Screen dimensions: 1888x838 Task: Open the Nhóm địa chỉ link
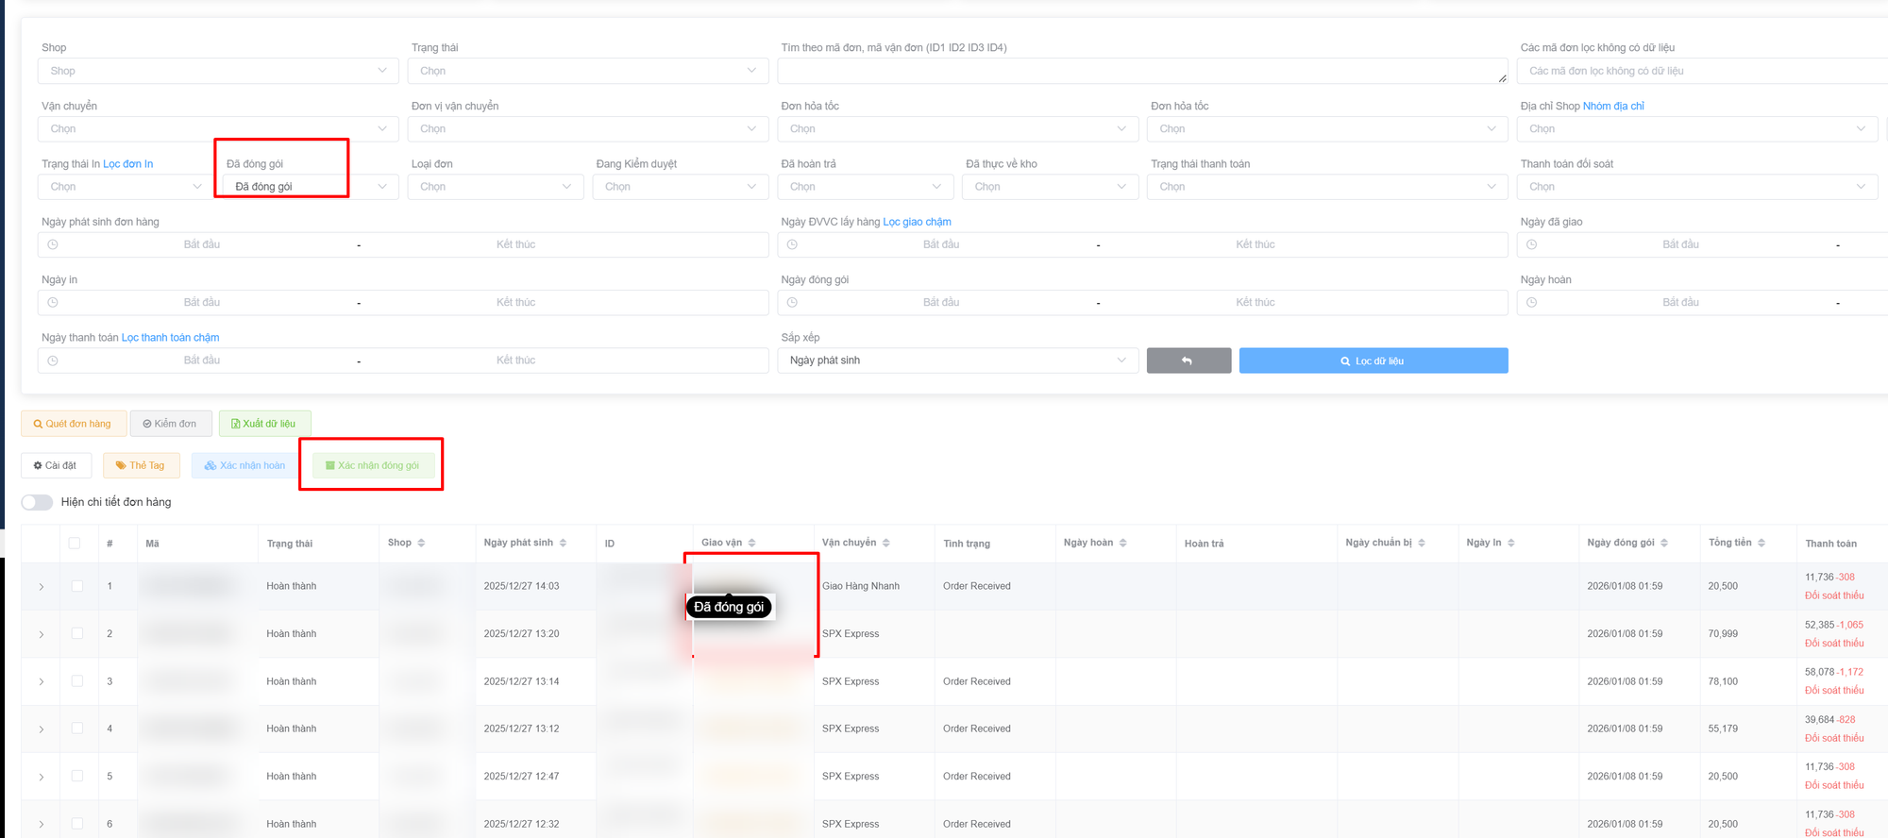click(x=1613, y=106)
